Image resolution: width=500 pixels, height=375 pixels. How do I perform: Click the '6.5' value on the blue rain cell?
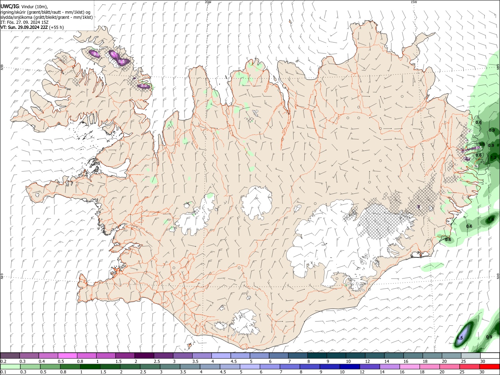(460, 338)
